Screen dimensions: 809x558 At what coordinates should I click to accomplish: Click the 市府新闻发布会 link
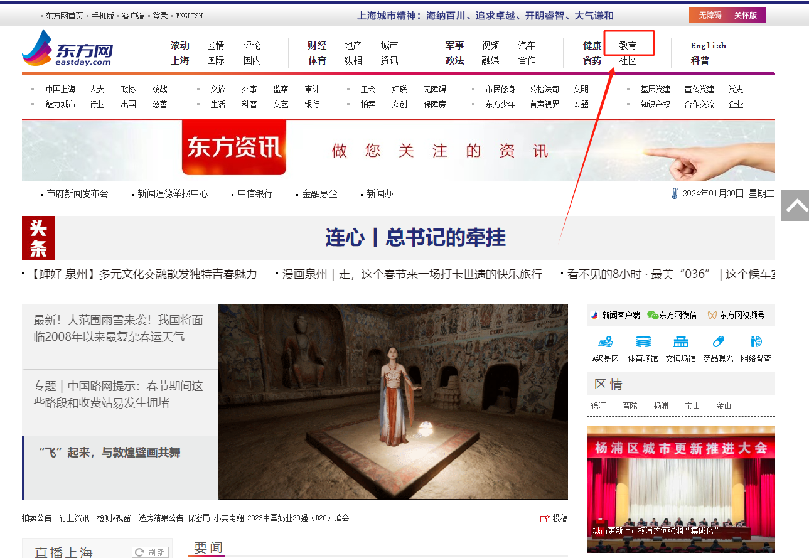point(77,194)
